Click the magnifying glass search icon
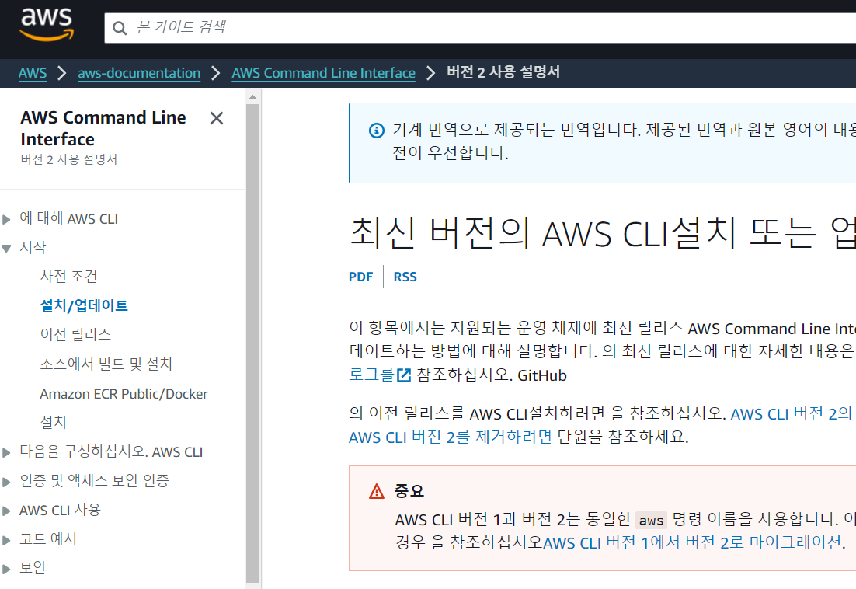The image size is (856, 589). click(x=119, y=27)
